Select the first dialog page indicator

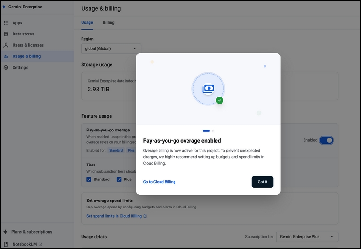click(206, 131)
